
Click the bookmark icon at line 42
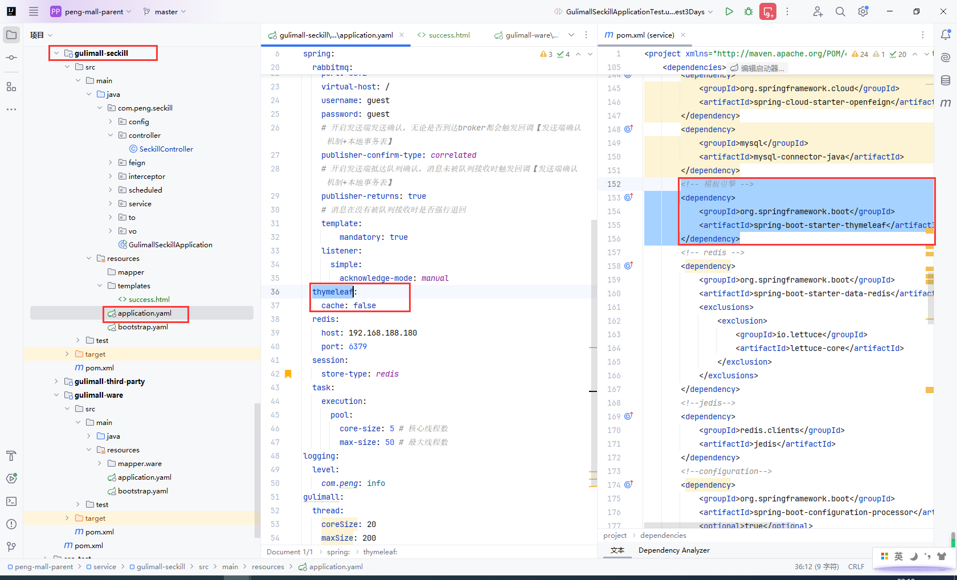tap(288, 374)
